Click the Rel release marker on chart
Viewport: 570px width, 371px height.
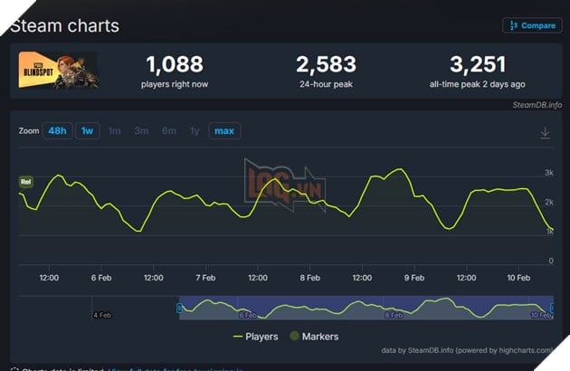[26, 182]
